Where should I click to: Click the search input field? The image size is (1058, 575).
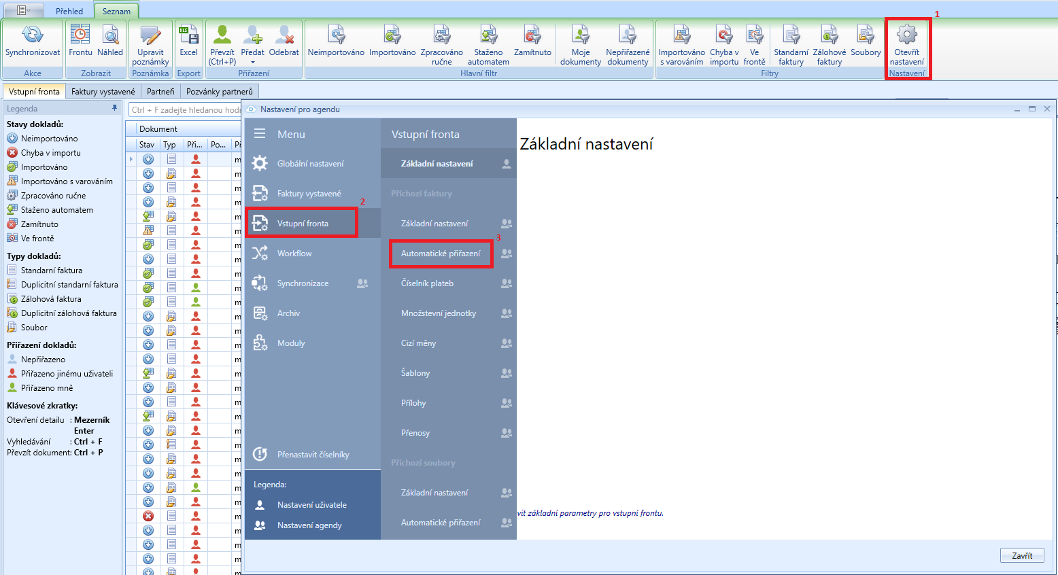click(x=185, y=109)
